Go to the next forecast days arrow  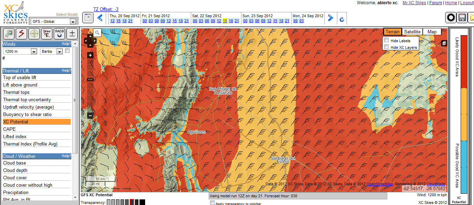click(331, 18)
